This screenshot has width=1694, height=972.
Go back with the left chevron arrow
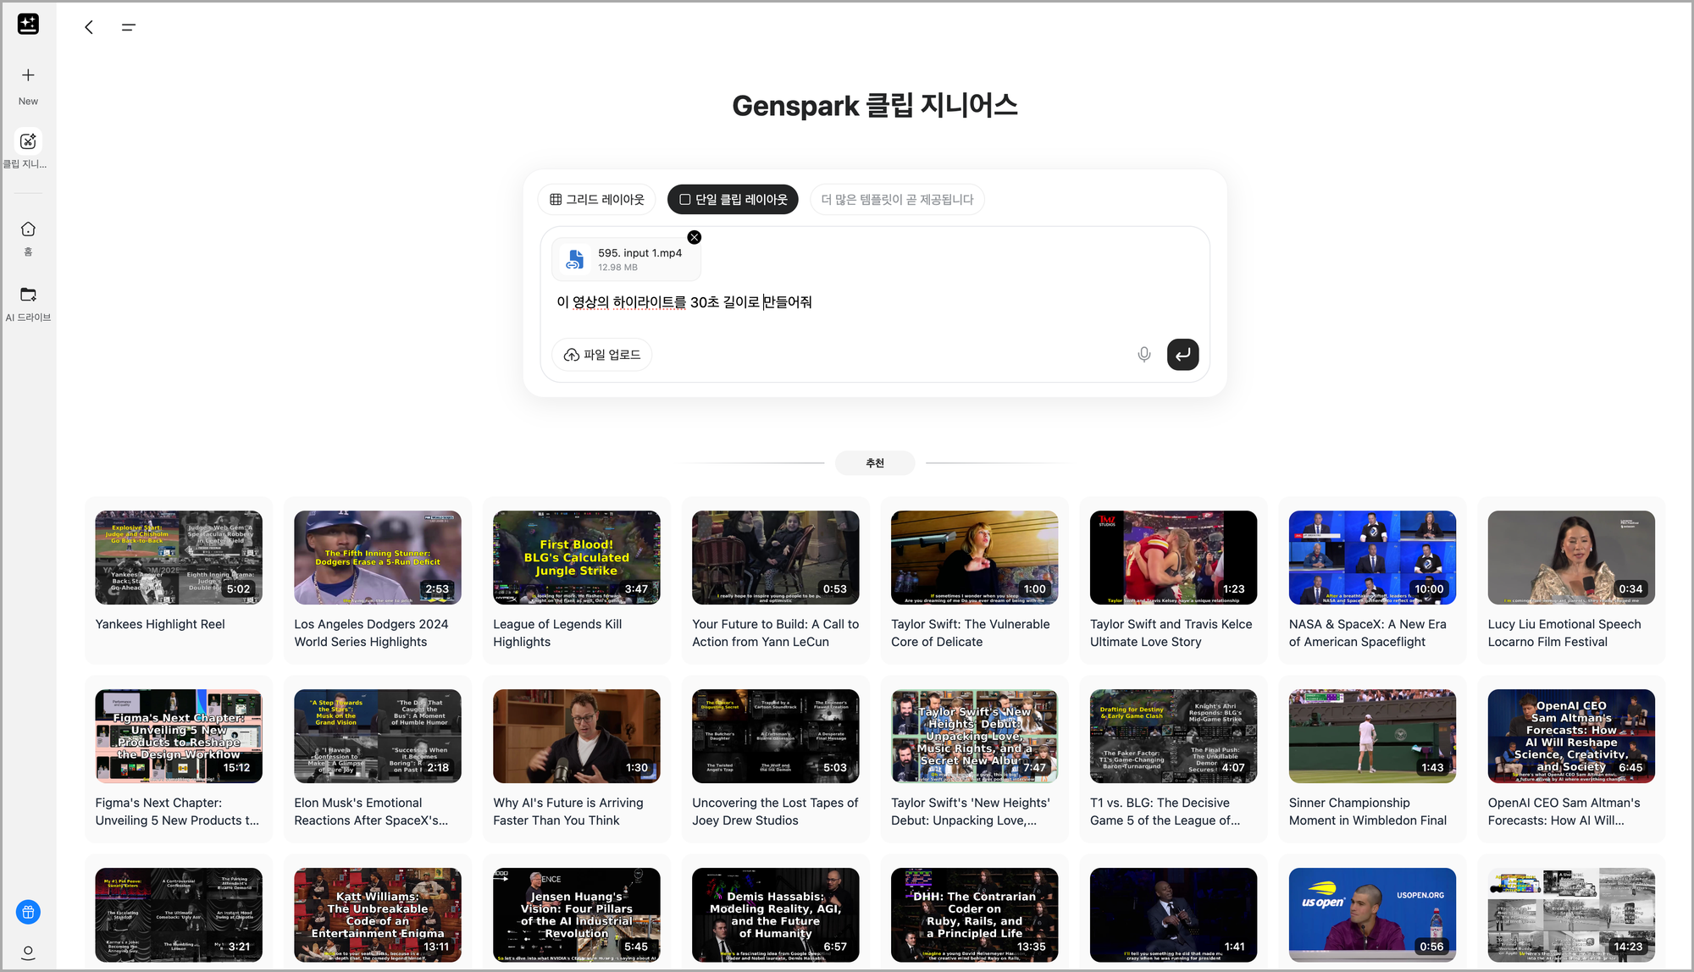click(x=89, y=27)
